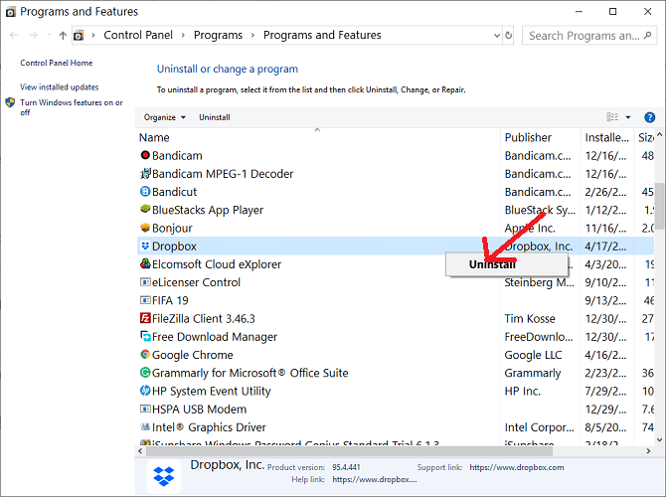
Task: Click the Tim Kosse publisher cell
Action: coord(530,319)
